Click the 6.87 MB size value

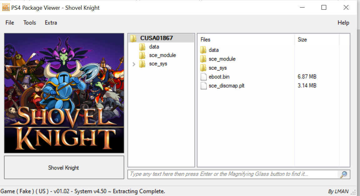coord(307,76)
